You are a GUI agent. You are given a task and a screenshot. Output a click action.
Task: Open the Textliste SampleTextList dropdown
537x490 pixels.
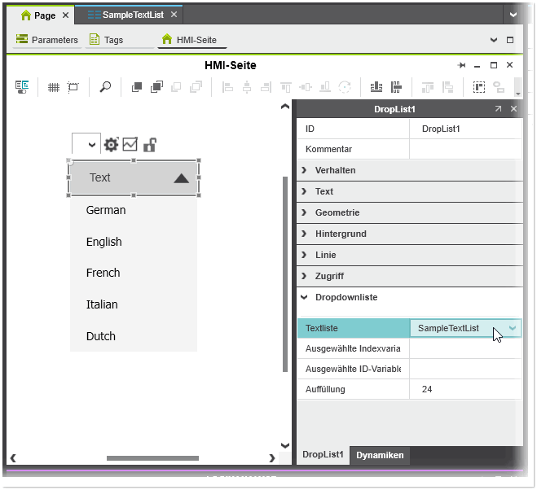pos(513,328)
